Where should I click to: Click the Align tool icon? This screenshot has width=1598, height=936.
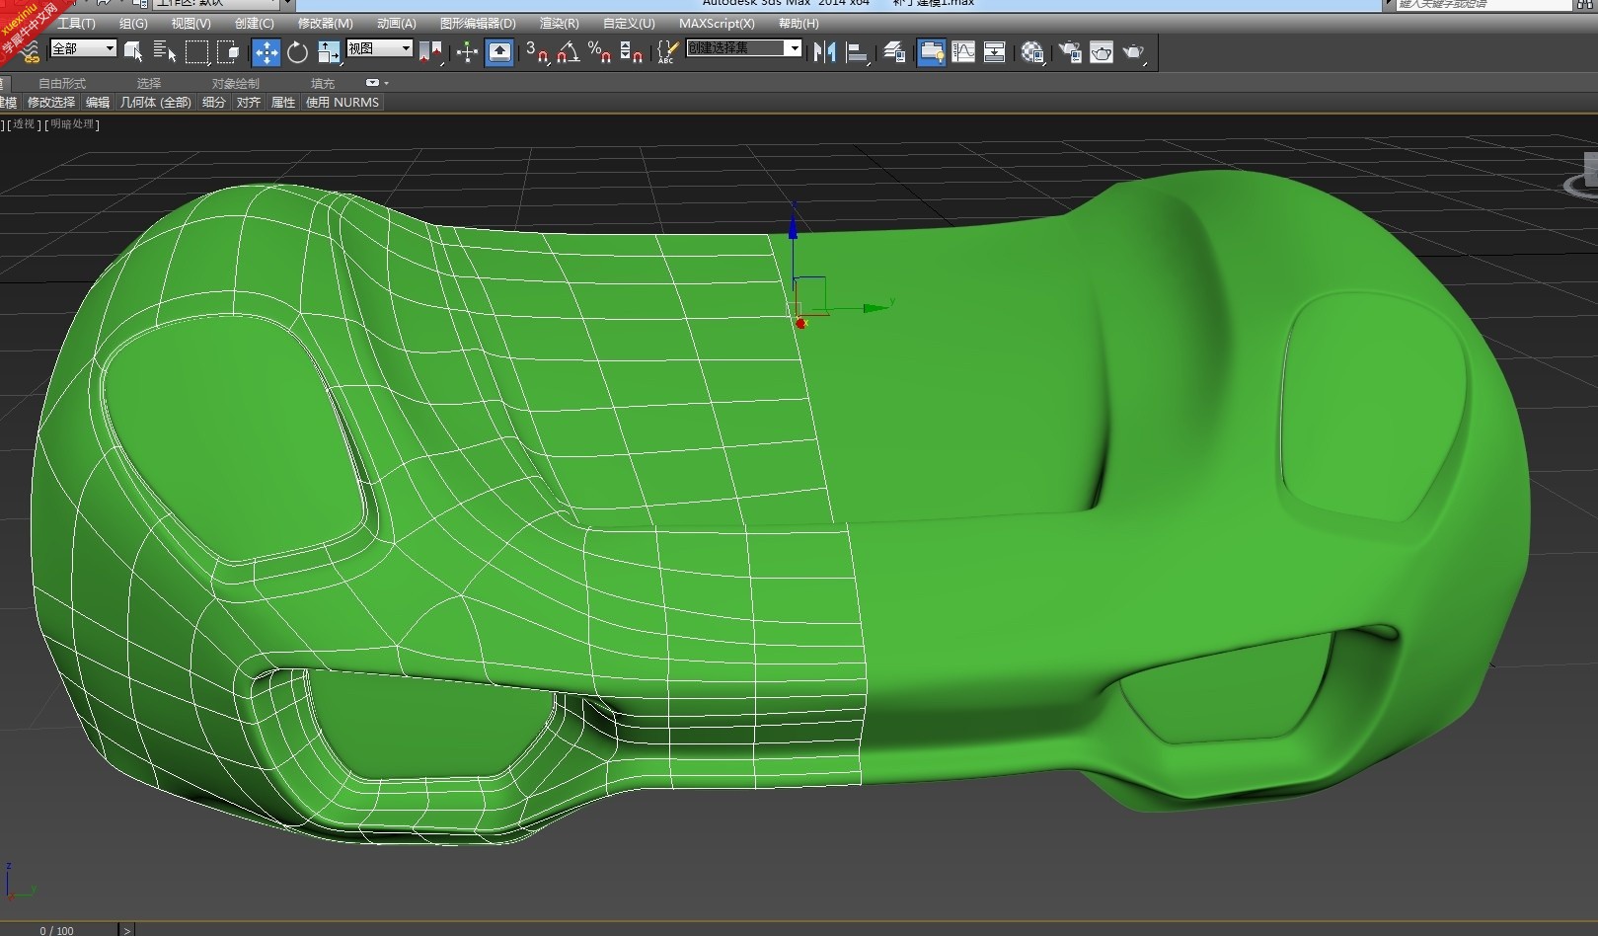pos(857,52)
